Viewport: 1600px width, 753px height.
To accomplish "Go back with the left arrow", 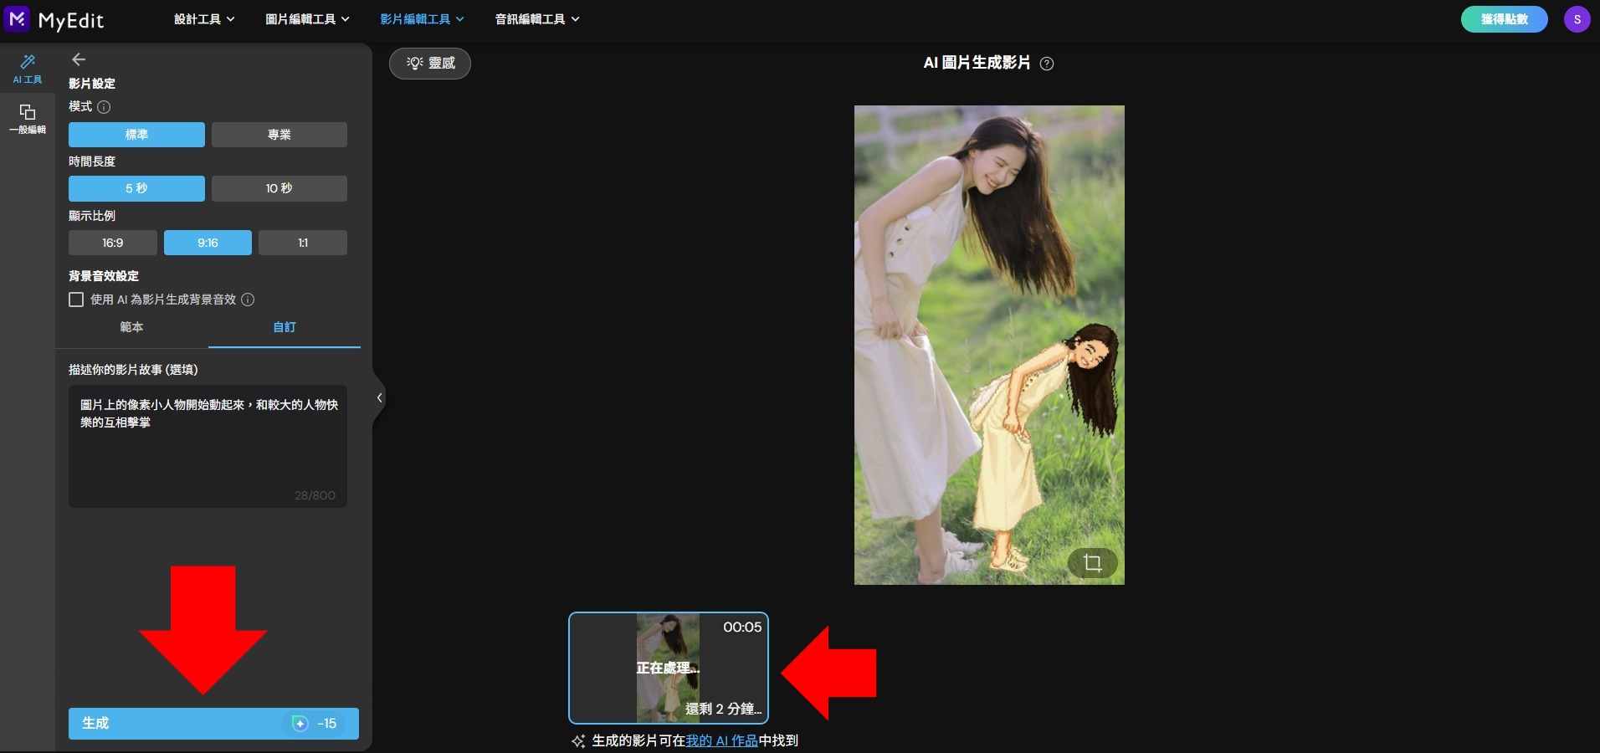I will [79, 59].
